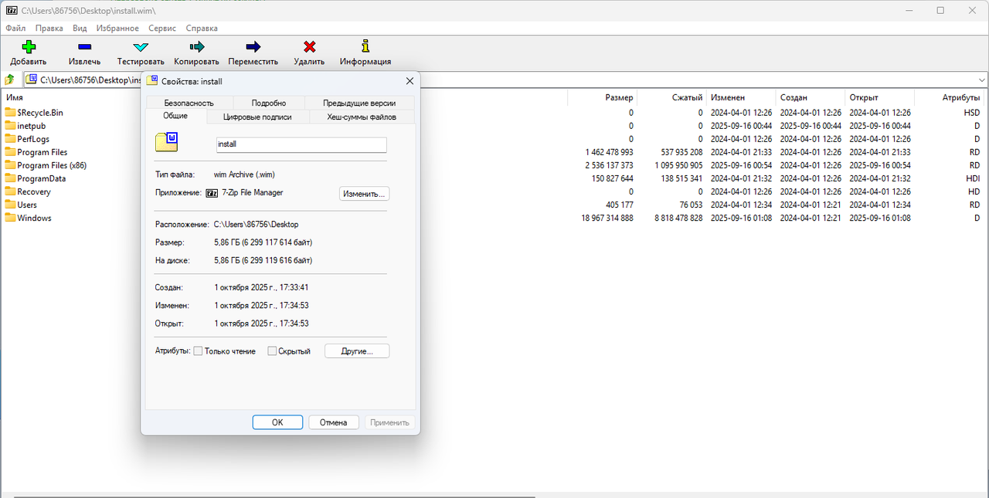
Task: Switch to the Цифровые подписи tab
Action: click(x=257, y=117)
